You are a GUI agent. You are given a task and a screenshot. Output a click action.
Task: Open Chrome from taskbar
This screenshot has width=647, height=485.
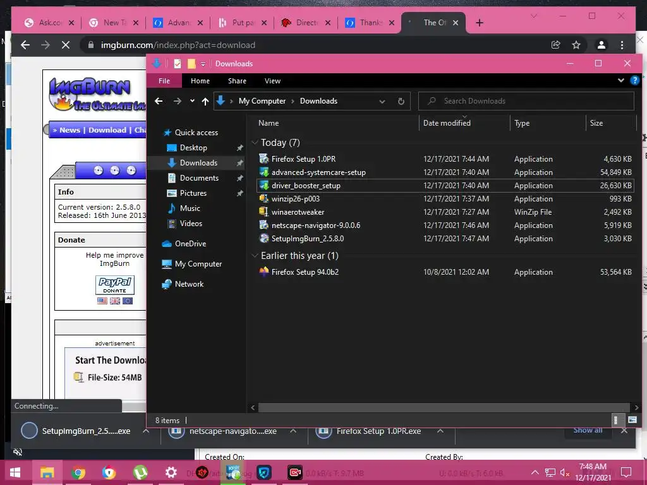coord(78,472)
